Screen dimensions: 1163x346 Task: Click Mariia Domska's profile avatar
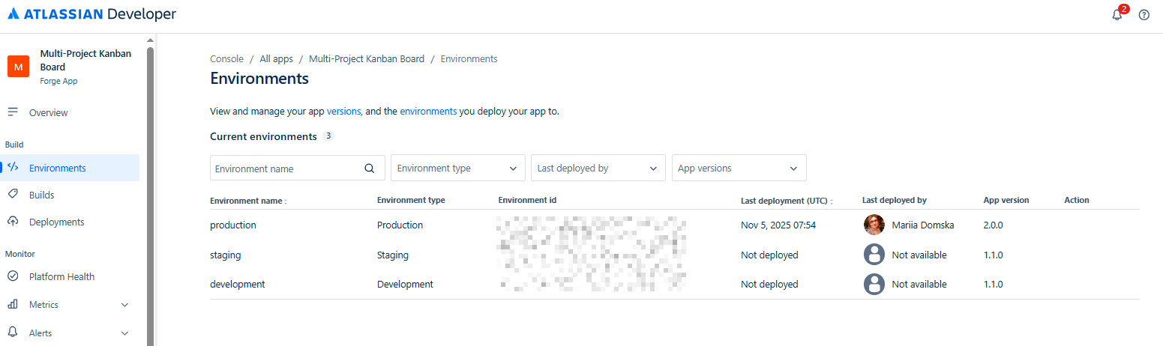point(874,225)
